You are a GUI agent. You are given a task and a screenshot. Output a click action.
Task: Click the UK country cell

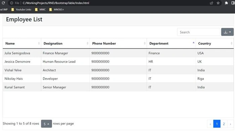click(215, 61)
